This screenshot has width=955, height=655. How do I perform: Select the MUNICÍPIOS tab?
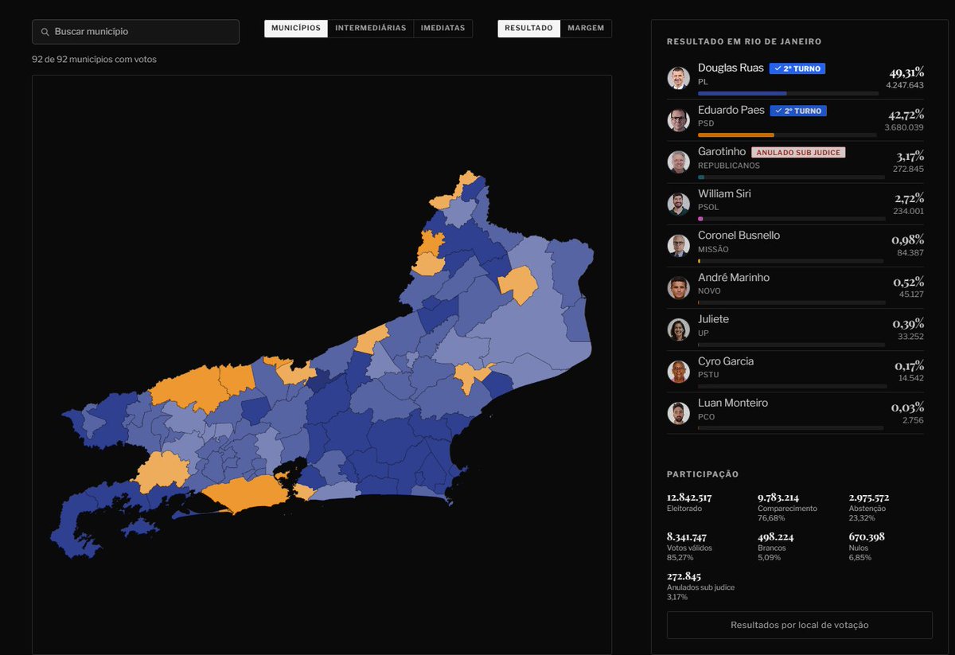(x=296, y=29)
